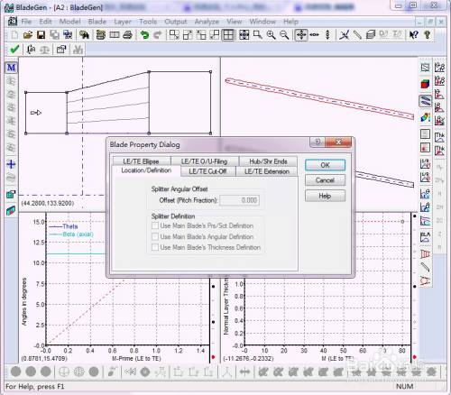The height and width of the screenshot is (395, 451).
Task: Save the model with the floppy disk icon
Action: tap(41, 35)
